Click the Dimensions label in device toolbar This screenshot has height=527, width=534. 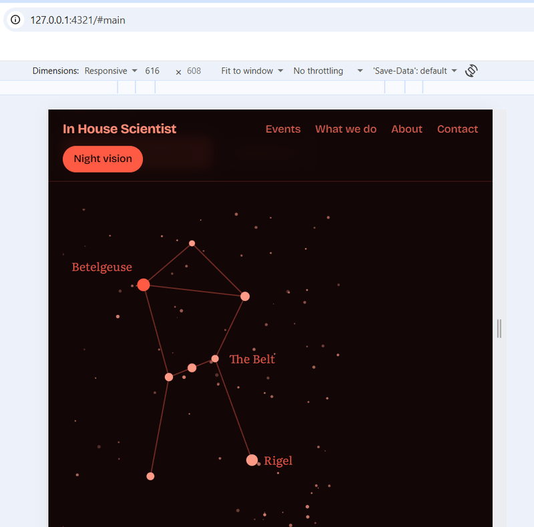point(55,71)
